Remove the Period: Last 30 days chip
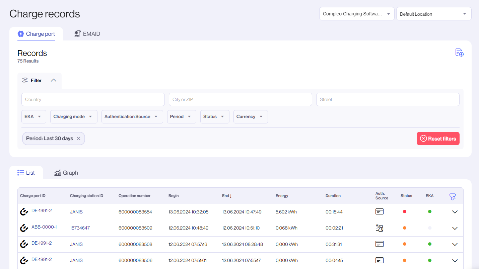This screenshot has width=479, height=269. 78,139
